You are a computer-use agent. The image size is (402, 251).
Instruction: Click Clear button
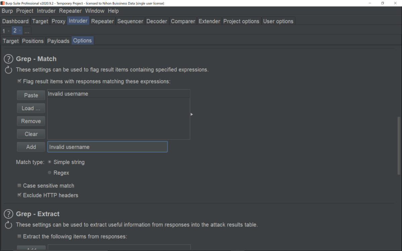coord(31,134)
